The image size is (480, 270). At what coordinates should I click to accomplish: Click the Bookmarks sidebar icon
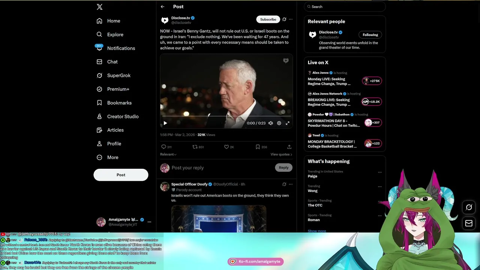pos(99,103)
